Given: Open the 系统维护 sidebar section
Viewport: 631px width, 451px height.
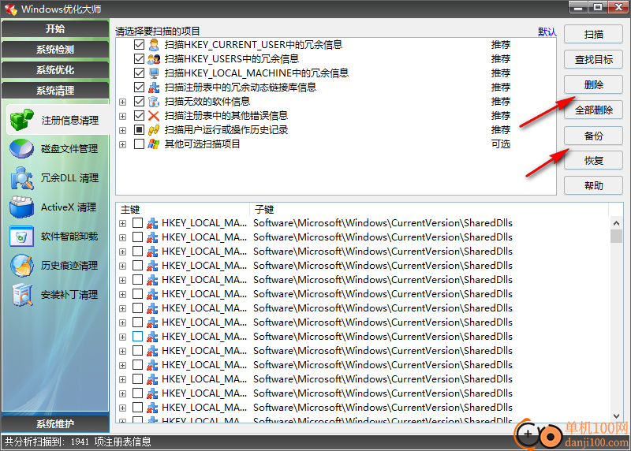Looking at the screenshot, I should pyautogui.click(x=55, y=423).
